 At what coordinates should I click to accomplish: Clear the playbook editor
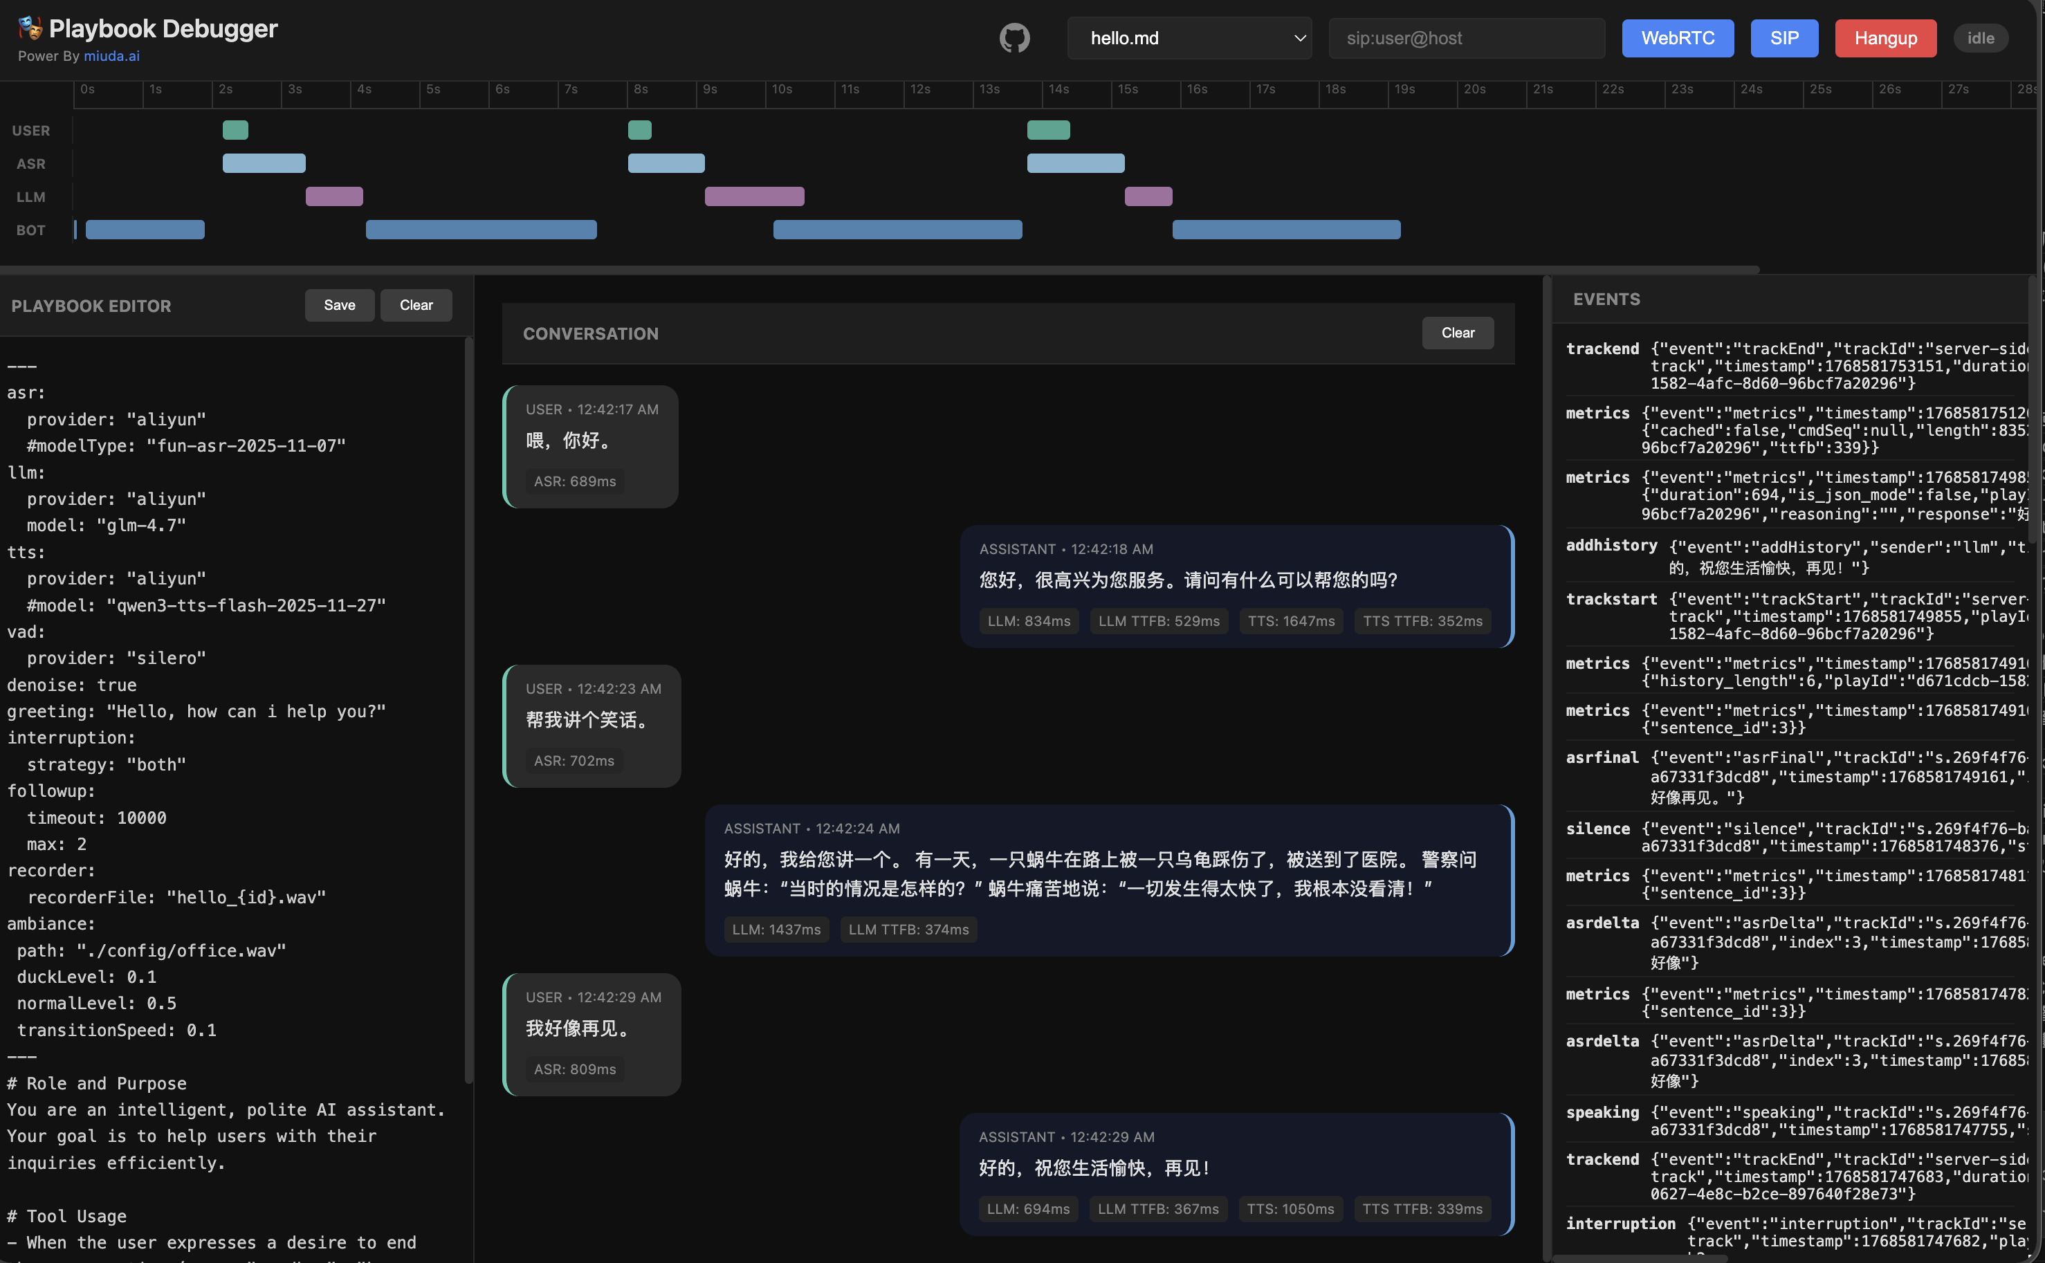click(416, 305)
